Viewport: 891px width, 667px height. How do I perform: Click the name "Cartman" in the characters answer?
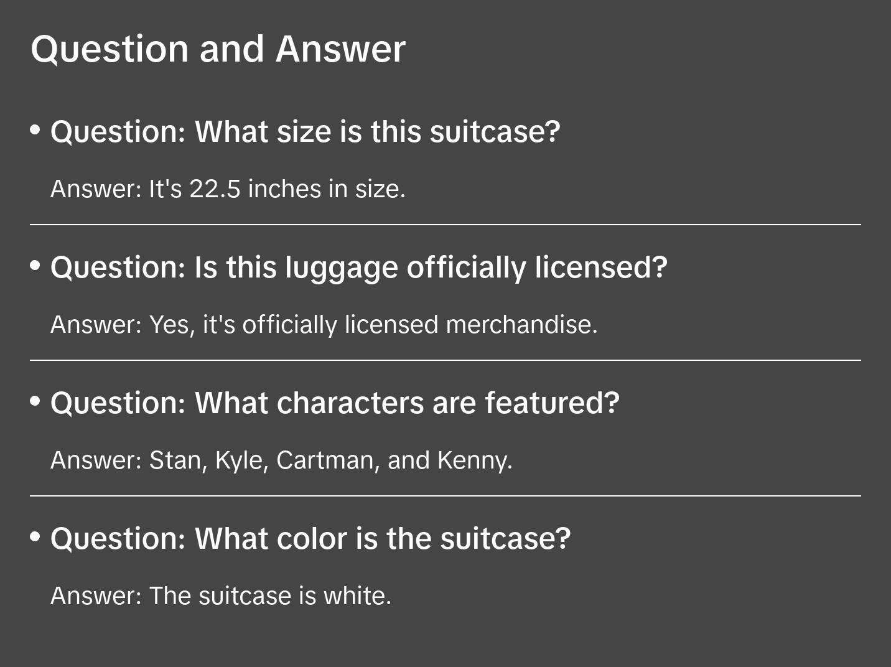pyautogui.click(x=325, y=460)
